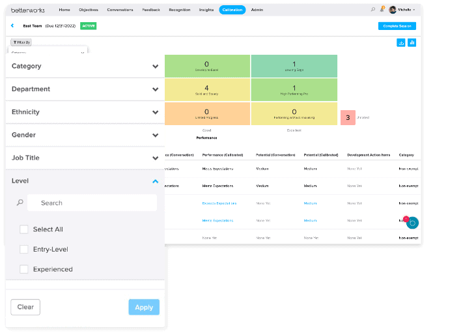Click the Filter By button

[21, 42]
